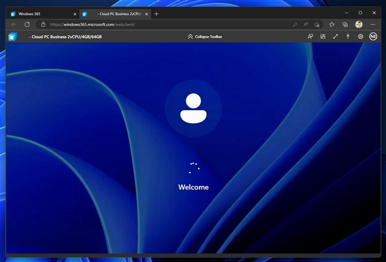Open the Read aloud icon
This screenshot has width=386, height=262.
pyautogui.click(x=306, y=24)
